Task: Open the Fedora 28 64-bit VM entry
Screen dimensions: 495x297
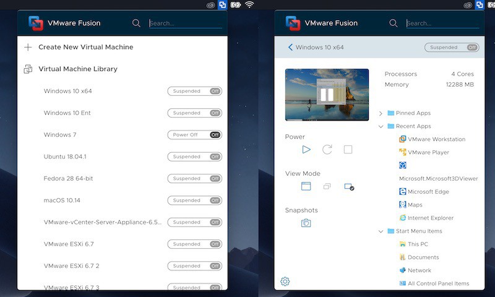Action: point(68,178)
